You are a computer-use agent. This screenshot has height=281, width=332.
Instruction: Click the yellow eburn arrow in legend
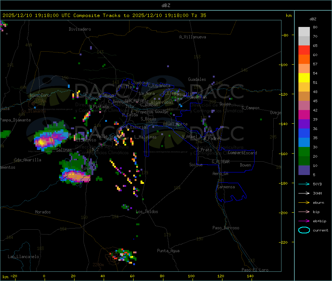(304, 203)
